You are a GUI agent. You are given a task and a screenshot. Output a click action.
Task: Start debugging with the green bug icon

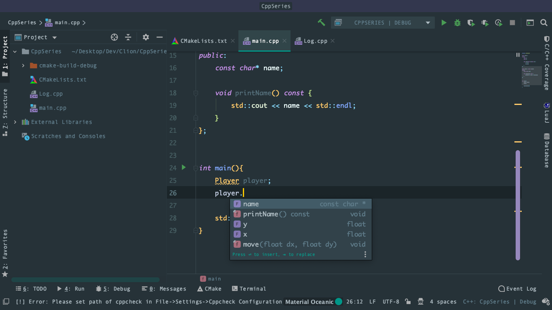click(457, 23)
